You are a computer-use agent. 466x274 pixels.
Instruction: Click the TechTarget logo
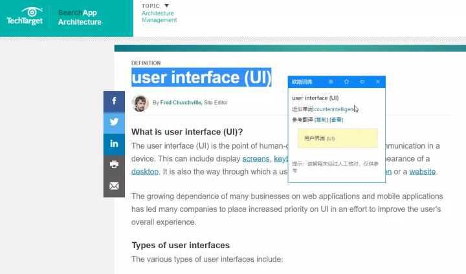[25, 16]
